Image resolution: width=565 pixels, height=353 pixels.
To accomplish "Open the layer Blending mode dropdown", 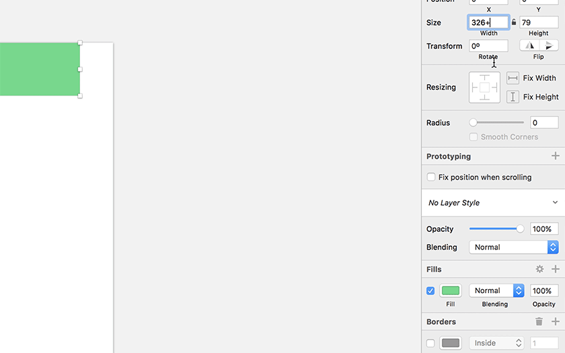I will pos(513,247).
